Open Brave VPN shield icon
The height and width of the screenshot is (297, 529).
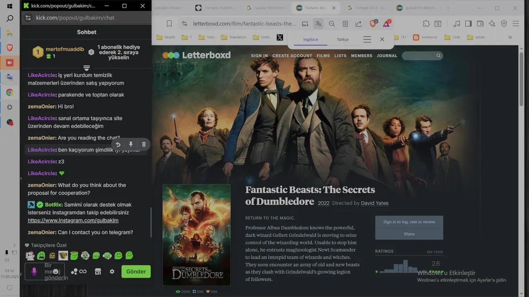tap(504, 24)
